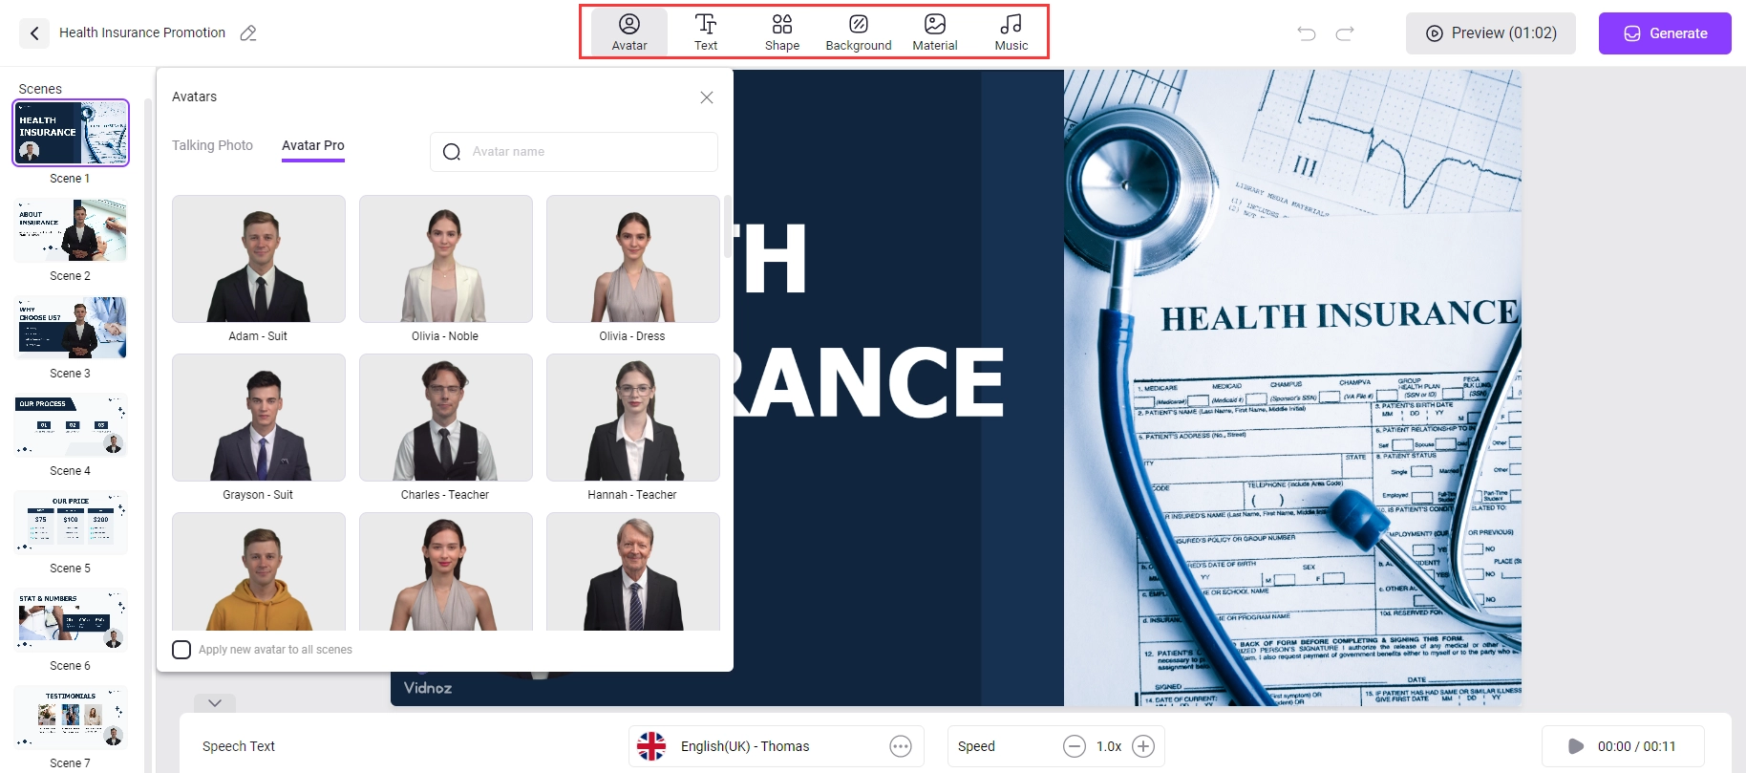1746x773 pixels.
Task: Open the Music tool
Action: [1011, 32]
